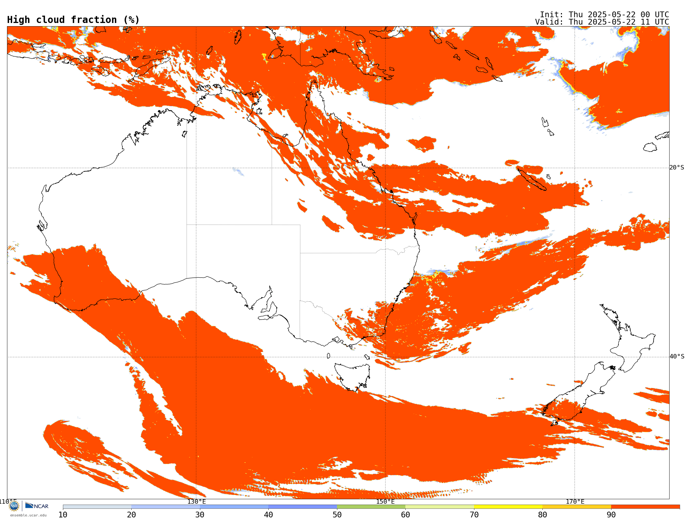
Task: Click the NSF logo icon
Action: pyautogui.click(x=14, y=506)
